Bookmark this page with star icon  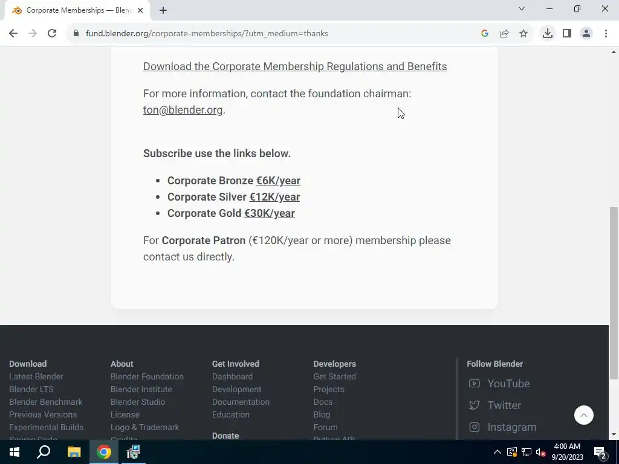pos(523,34)
